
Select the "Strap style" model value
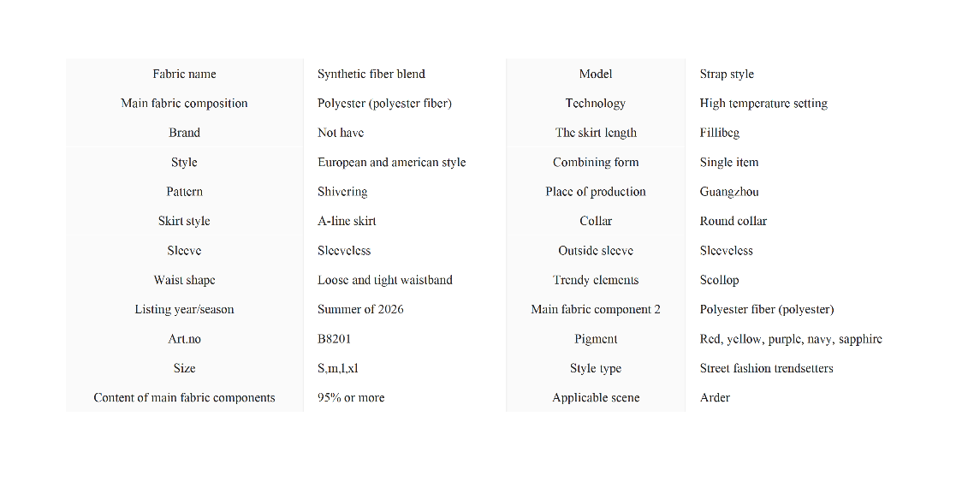(x=727, y=74)
